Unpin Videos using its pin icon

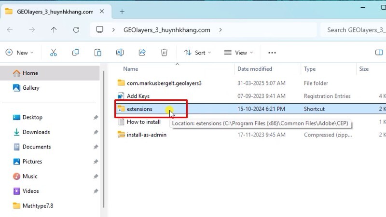(x=96, y=191)
